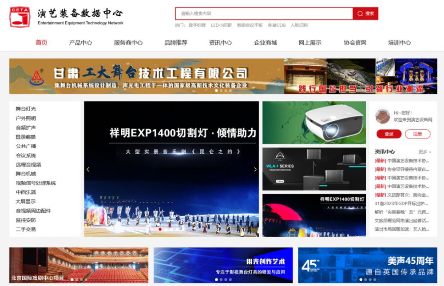The width and height of the screenshot is (444, 286).
Task: Select hot keyword LED小间距
Action: [x=221, y=25]
